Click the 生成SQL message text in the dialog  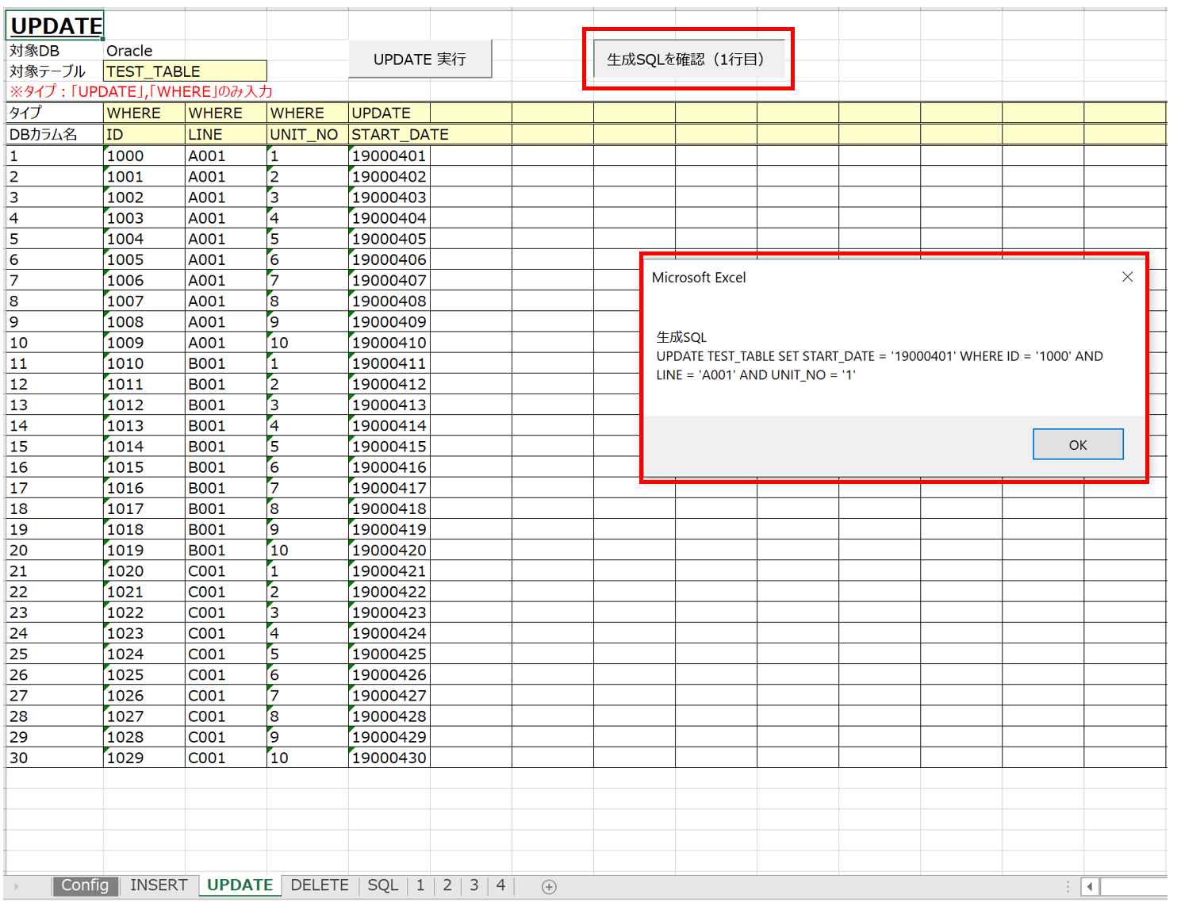[879, 356]
